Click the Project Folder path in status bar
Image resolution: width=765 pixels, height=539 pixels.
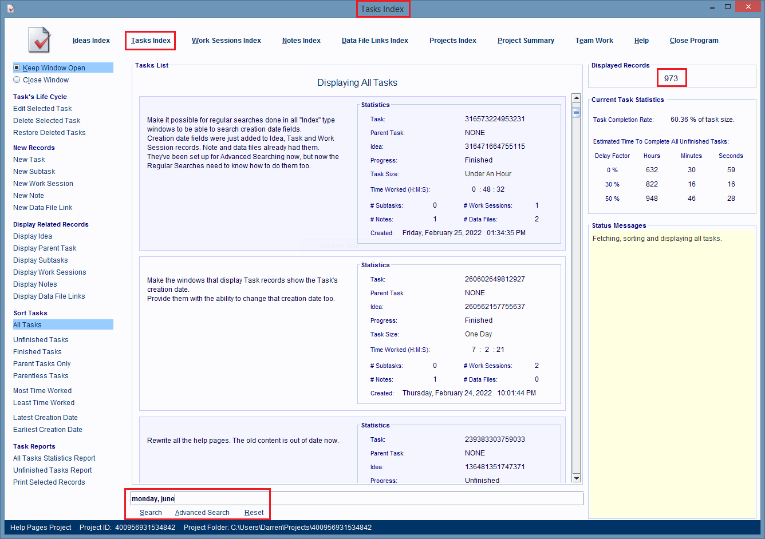tap(278, 528)
